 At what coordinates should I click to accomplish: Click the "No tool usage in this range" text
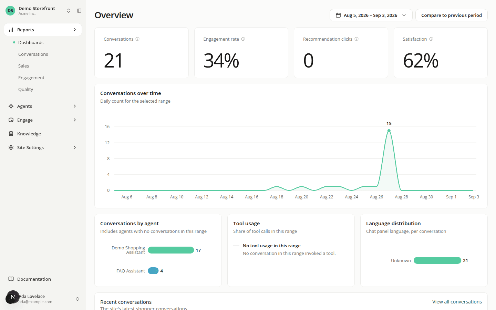tap(272, 246)
